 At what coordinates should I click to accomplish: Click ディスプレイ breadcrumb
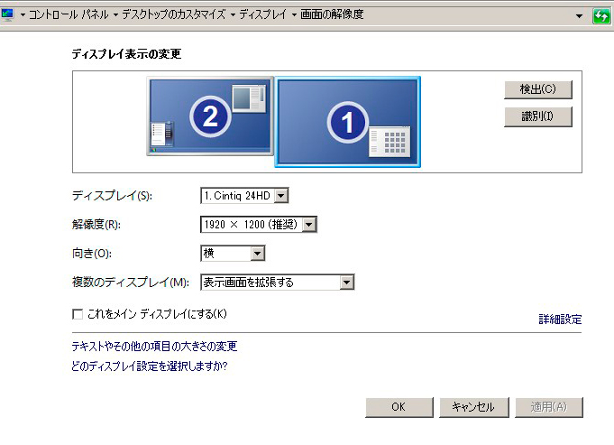(262, 15)
